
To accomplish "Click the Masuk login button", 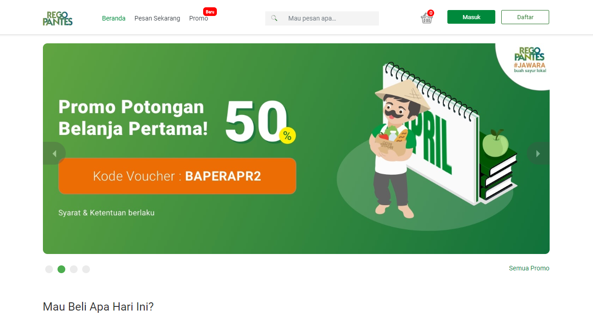I will click(x=471, y=17).
